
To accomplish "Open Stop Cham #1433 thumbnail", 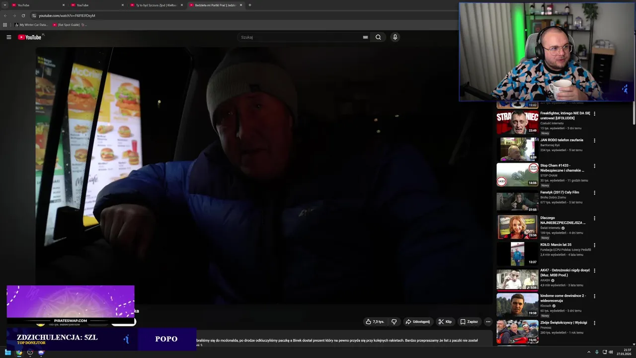I will coord(517,175).
